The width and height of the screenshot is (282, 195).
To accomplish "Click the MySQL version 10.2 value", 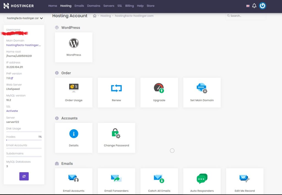I will [9, 100].
